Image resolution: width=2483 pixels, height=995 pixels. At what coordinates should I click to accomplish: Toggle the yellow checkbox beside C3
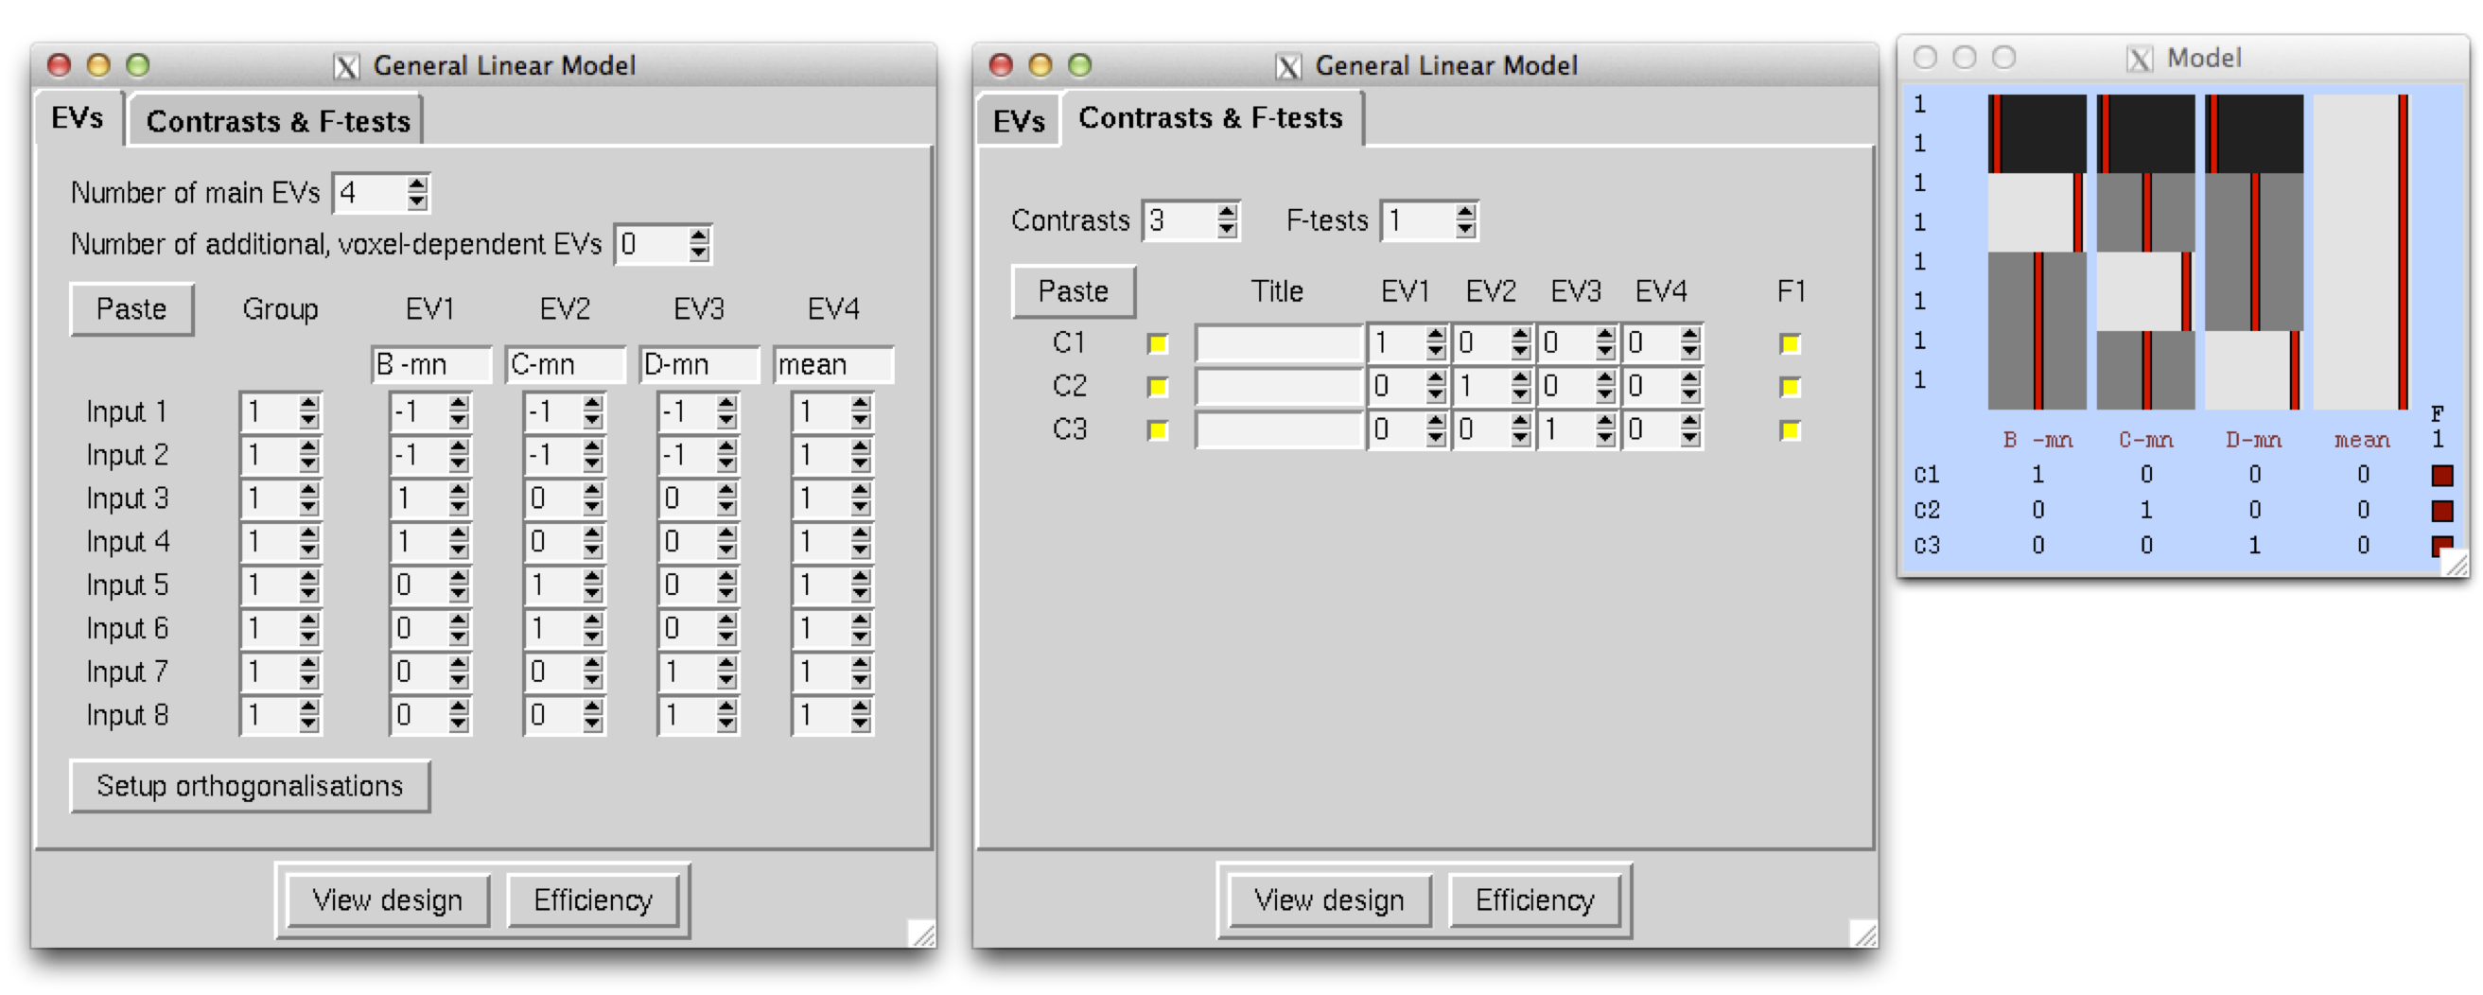pyautogui.click(x=1159, y=430)
